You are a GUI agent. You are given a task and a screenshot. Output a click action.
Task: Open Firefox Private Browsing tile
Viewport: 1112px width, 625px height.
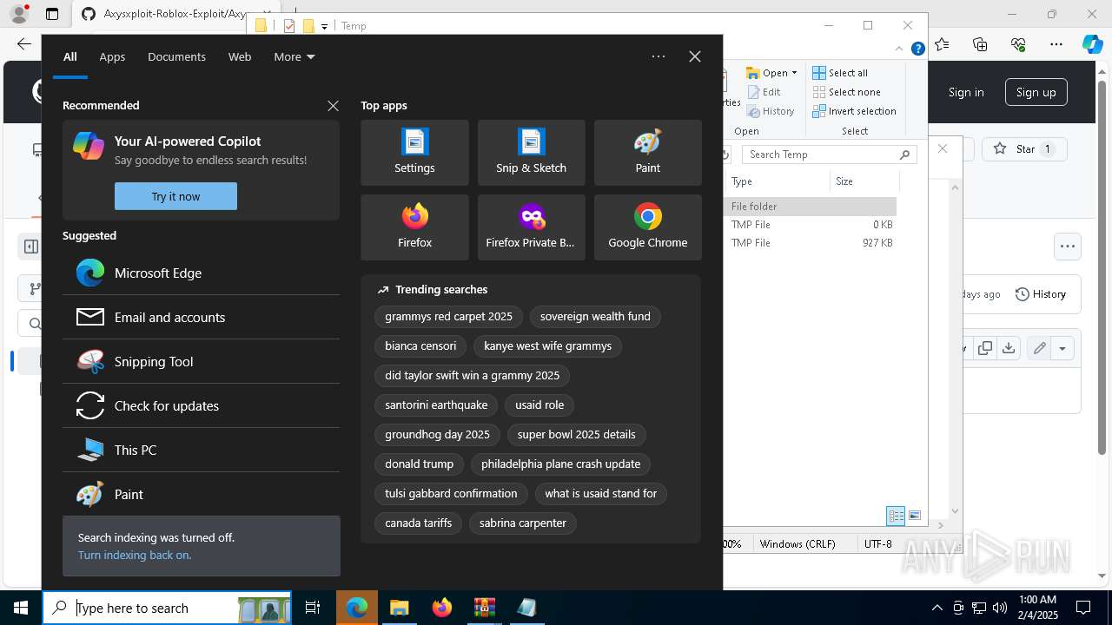531,227
